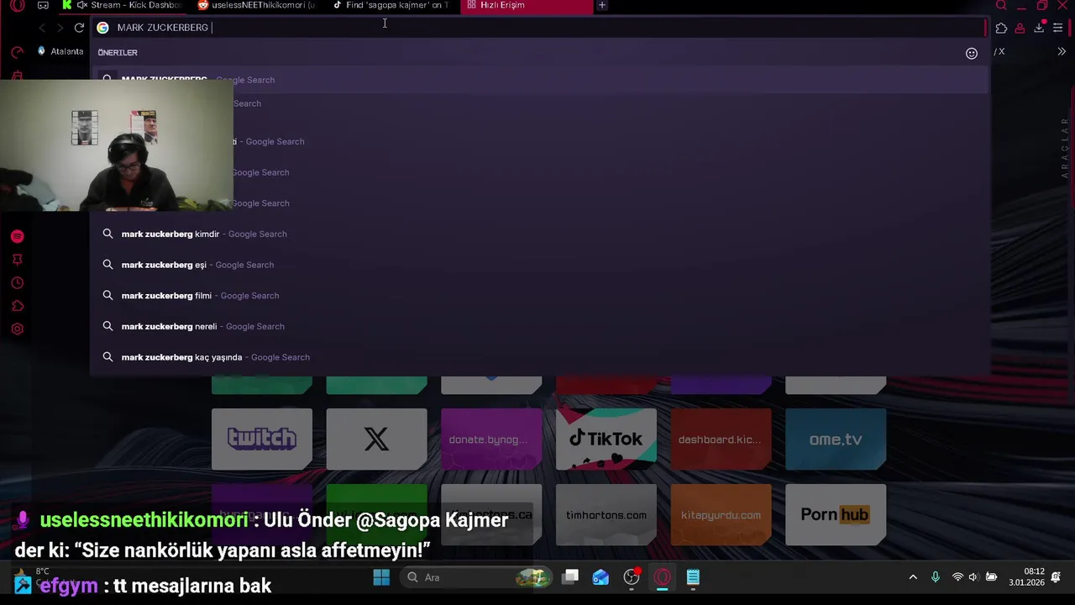Screen dimensions: 1075x605
Task: Select first MARK ZUCKERBERG Google Search suggestion
Action: point(540,80)
